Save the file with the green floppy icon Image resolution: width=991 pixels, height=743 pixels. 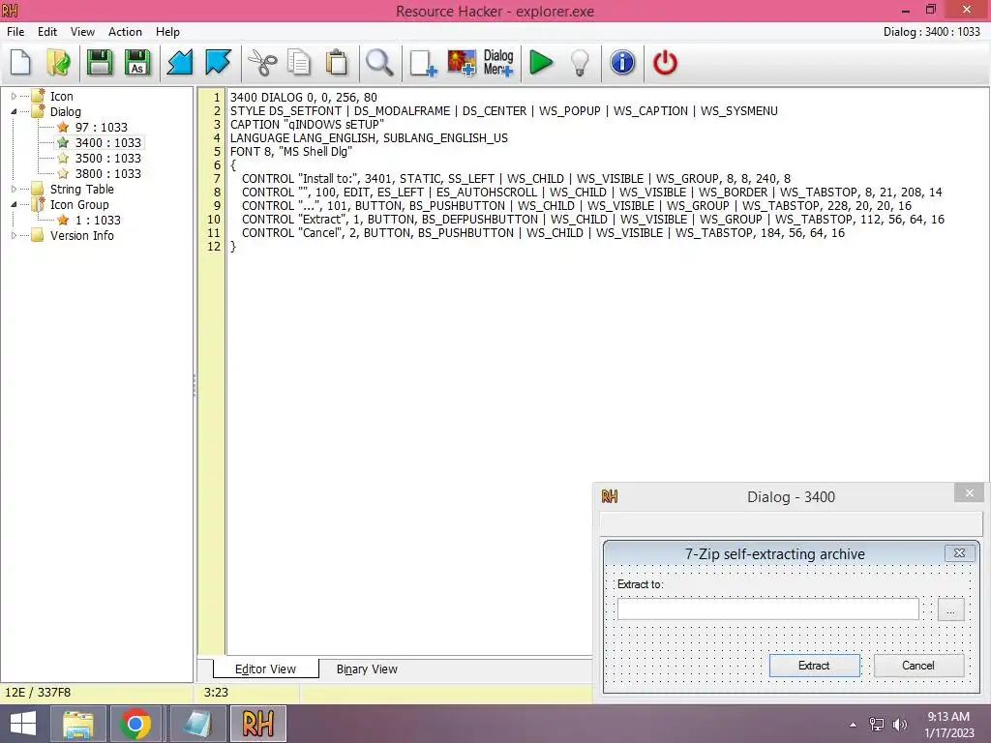[100, 63]
